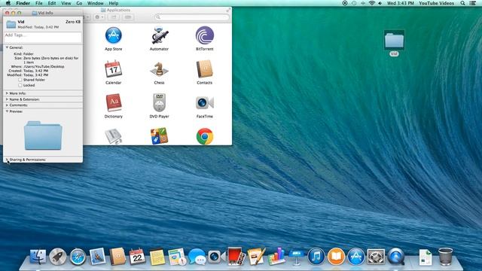
Task: Click Finder in the Dock
Action: (38, 257)
